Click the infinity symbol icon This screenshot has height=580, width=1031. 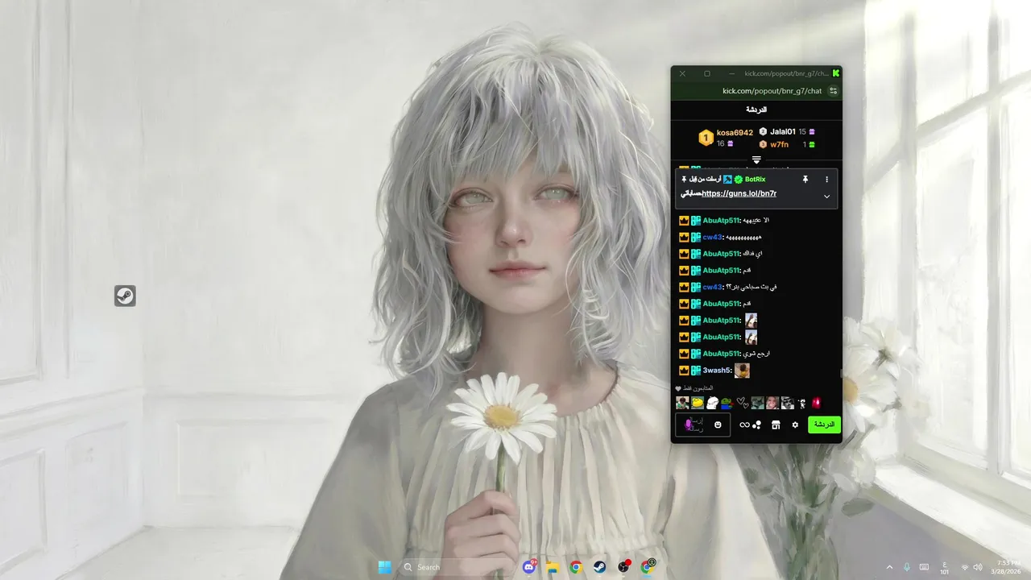tap(744, 425)
